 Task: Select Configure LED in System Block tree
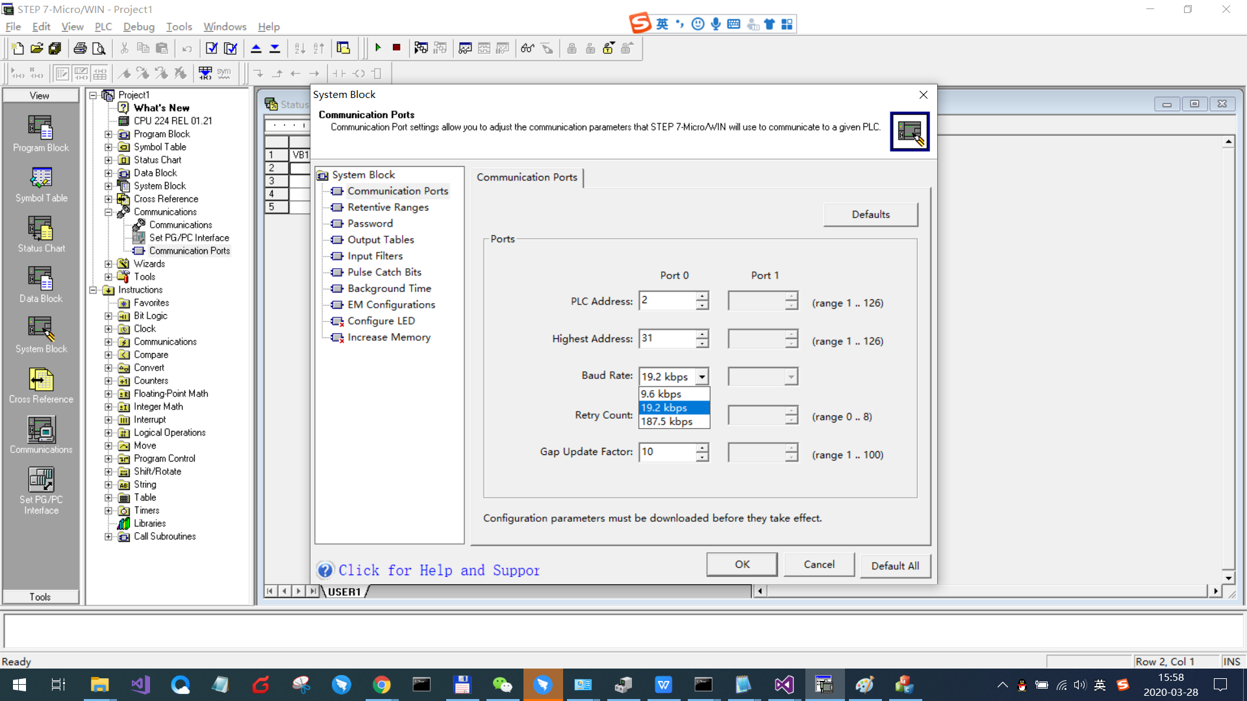(381, 321)
